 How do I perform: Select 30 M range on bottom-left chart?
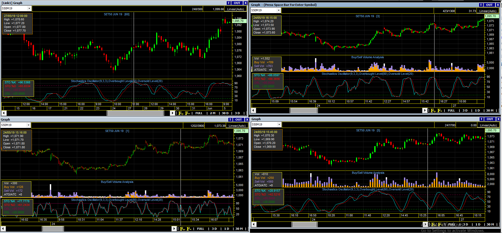pos(239,229)
